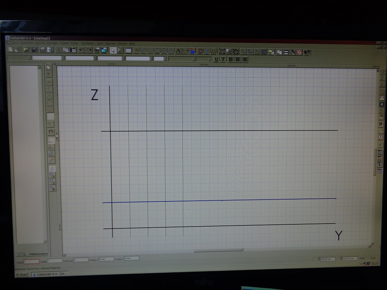Viewport: 387px width, 290px height.
Task: Select the Text tool letter A
Action: pos(178,51)
